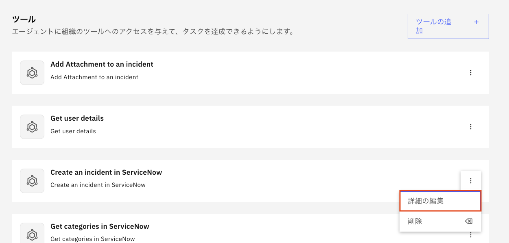Click the Get categories description text
The height and width of the screenshot is (243, 509).
tap(92, 239)
